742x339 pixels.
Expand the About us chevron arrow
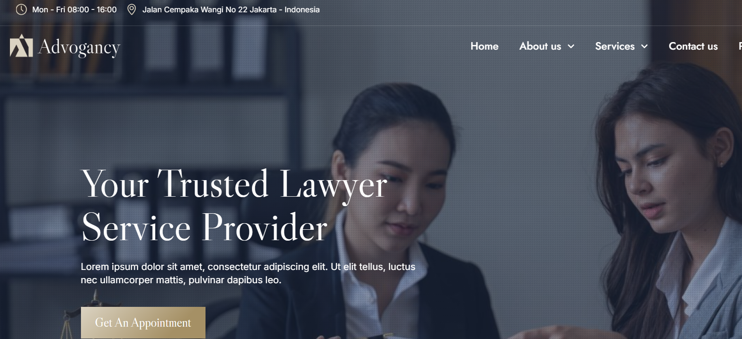[571, 46]
